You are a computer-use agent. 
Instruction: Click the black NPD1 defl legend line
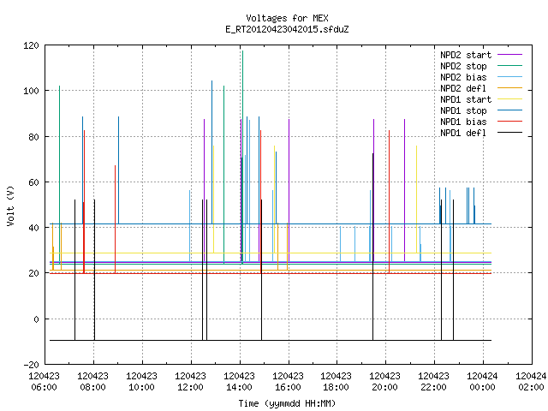click(x=510, y=133)
